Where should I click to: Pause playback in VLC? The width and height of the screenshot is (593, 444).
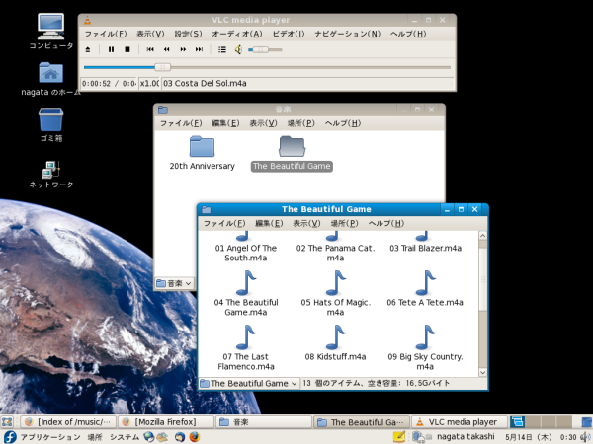[x=111, y=49]
